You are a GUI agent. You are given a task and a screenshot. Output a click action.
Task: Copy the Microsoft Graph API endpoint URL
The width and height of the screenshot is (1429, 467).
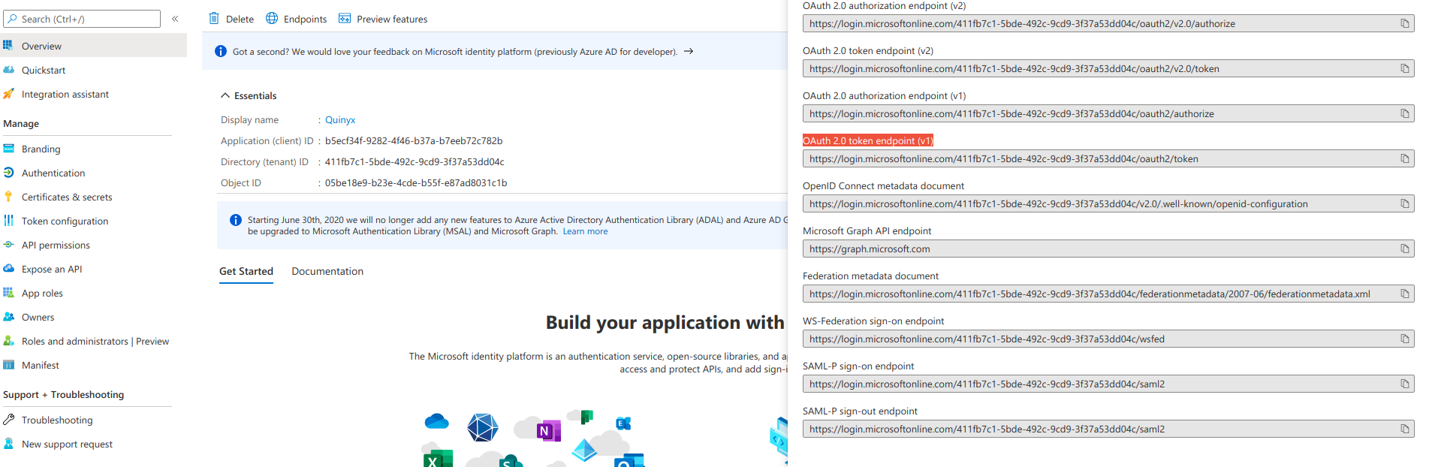1404,249
